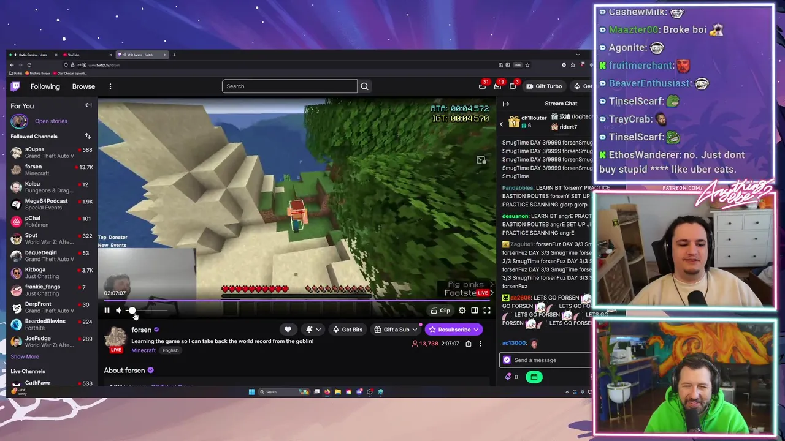
Task: Click the Get Bits button
Action: coord(348,330)
